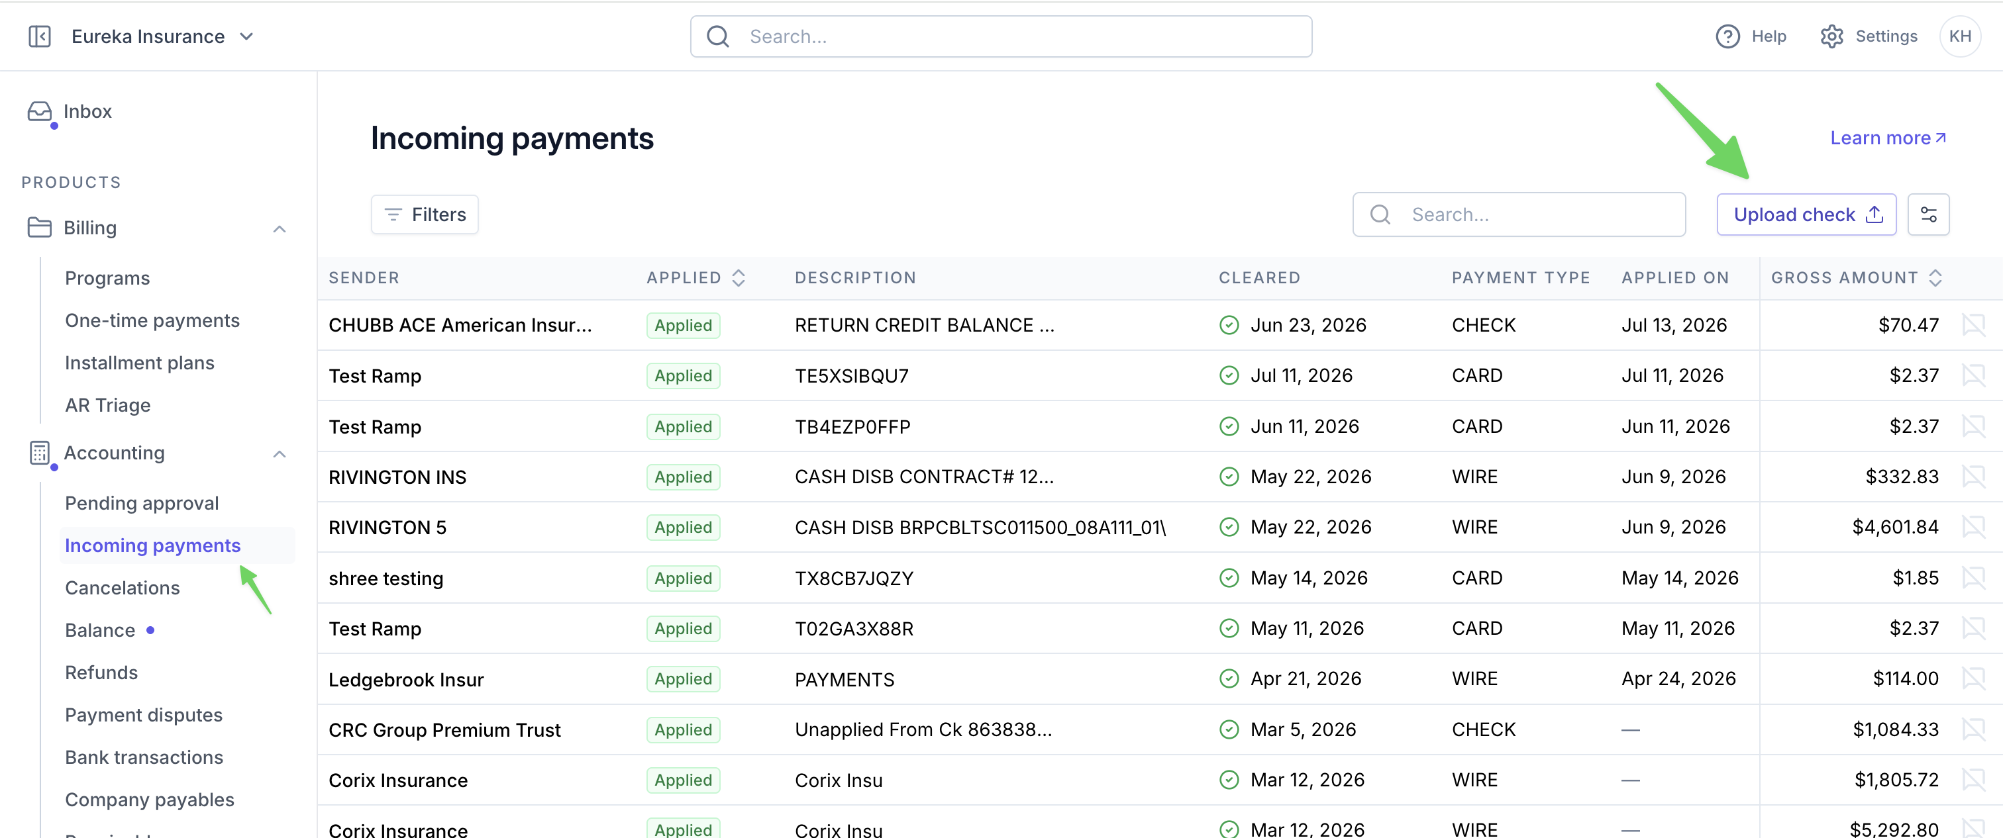Click flag icon on $1,805.72 Corix row

tap(1973, 780)
